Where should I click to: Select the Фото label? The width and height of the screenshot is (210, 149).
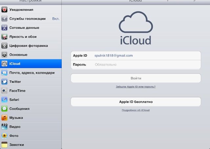14,136
